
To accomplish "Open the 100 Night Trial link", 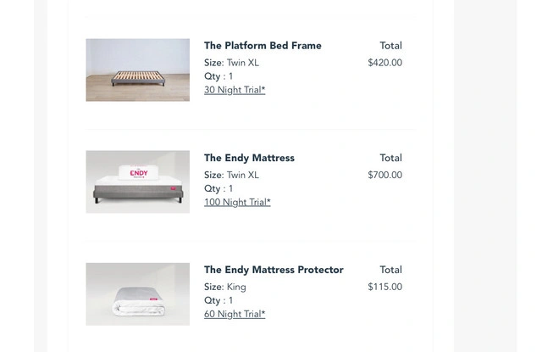I will [x=237, y=202].
